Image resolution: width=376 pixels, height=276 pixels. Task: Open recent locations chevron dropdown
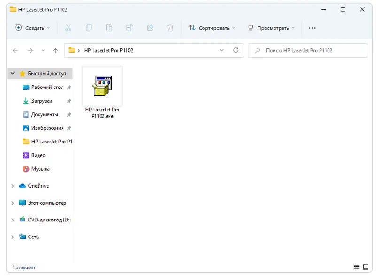tap(43, 51)
